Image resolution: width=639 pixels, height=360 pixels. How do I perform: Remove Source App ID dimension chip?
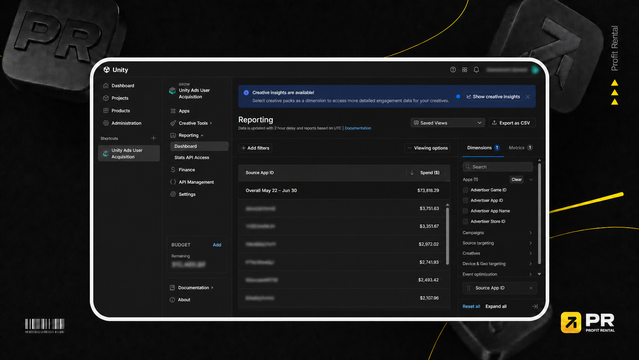[x=531, y=288]
